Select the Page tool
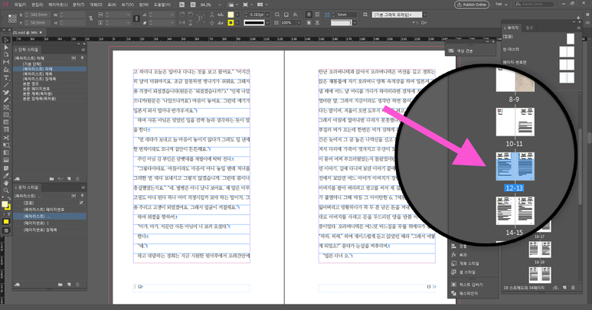Screen dimensions: 592x310 point(5,54)
